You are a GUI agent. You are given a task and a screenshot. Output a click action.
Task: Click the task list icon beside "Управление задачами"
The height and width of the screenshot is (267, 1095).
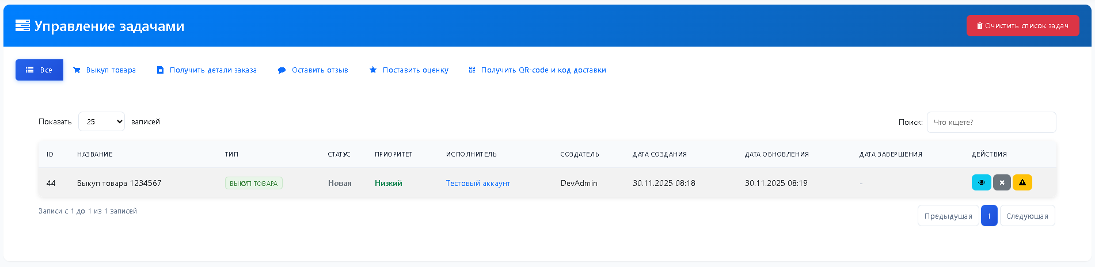pyautogui.click(x=22, y=26)
